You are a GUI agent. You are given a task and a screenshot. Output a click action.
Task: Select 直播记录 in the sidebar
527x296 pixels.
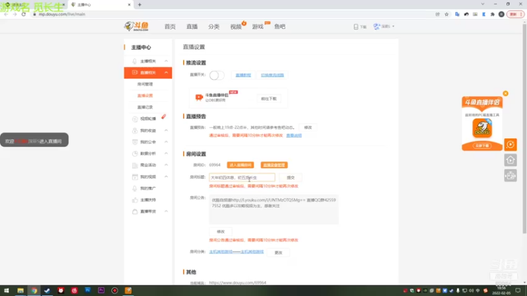[145, 107]
